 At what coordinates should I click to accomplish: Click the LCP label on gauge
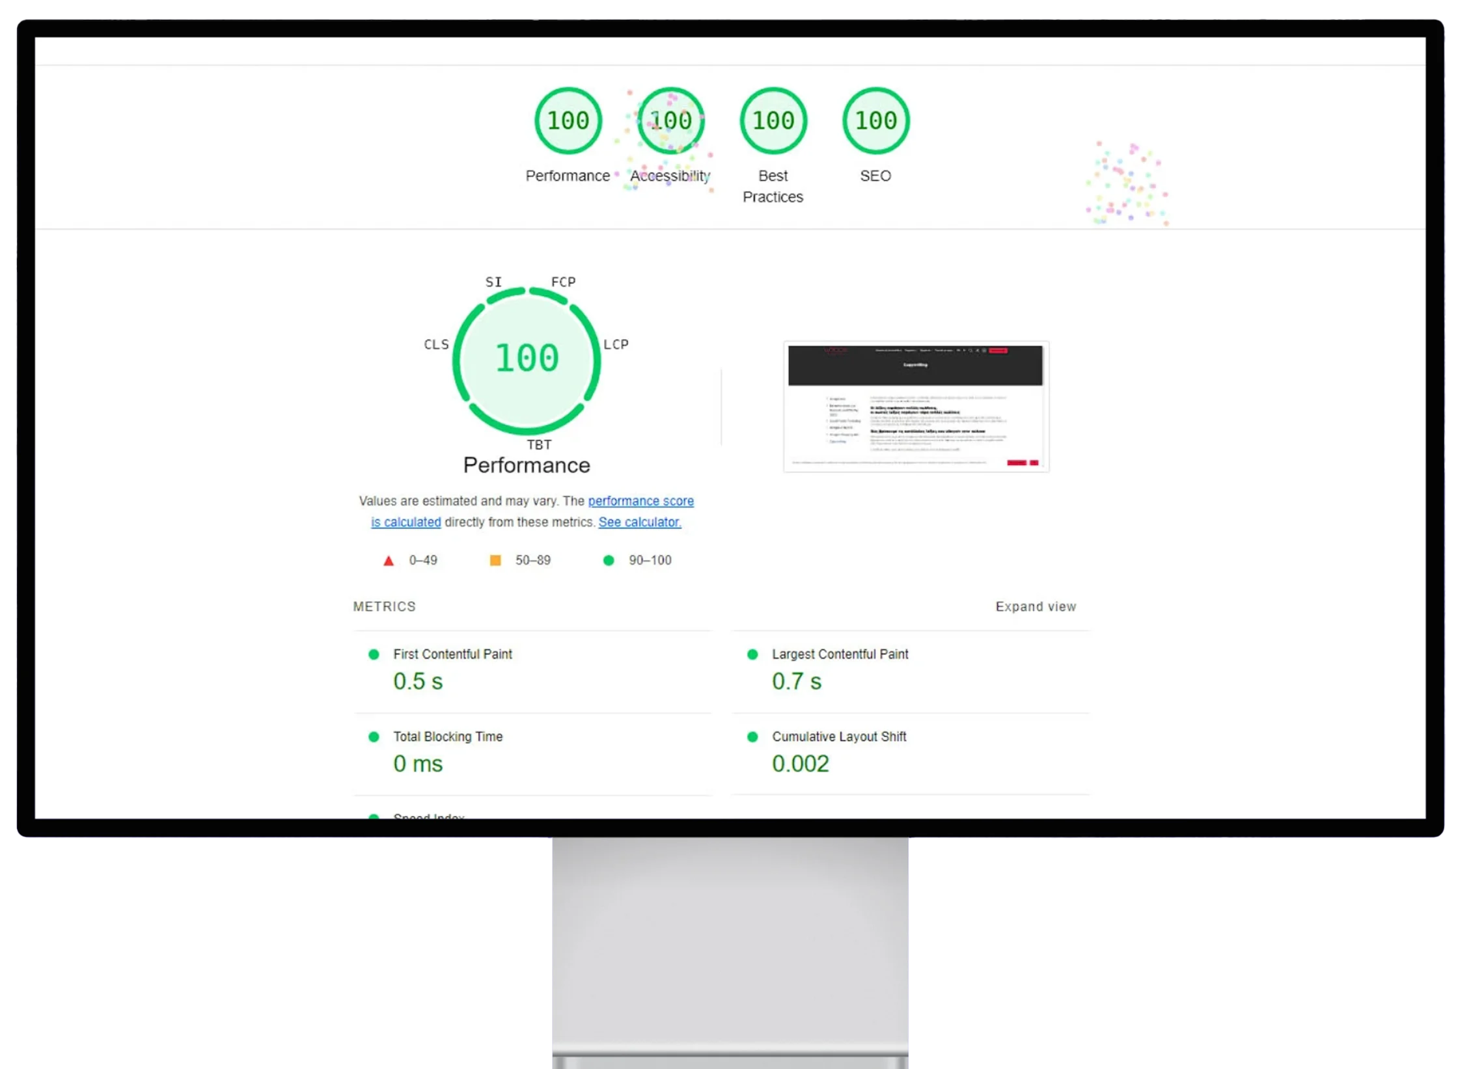pyautogui.click(x=615, y=344)
